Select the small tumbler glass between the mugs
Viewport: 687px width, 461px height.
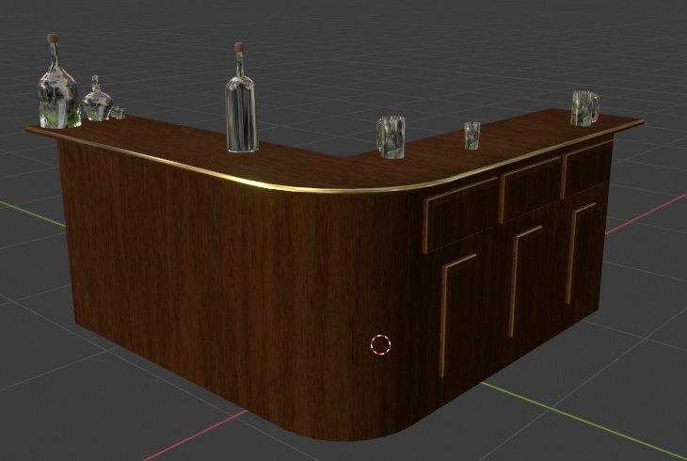(x=471, y=135)
